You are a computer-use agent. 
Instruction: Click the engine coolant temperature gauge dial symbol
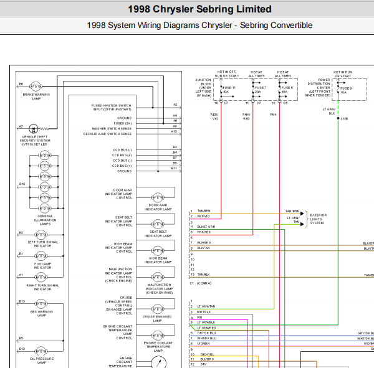coord(158,363)
